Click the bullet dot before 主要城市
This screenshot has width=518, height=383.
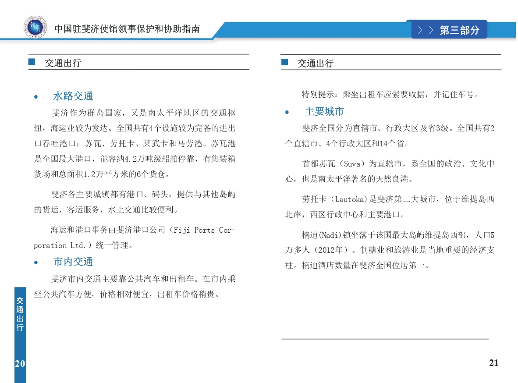click(x=287, y=113)
